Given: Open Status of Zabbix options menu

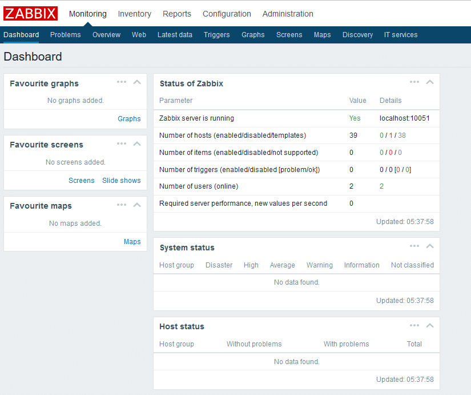Looking at the screenshot, I should [414, 82].
